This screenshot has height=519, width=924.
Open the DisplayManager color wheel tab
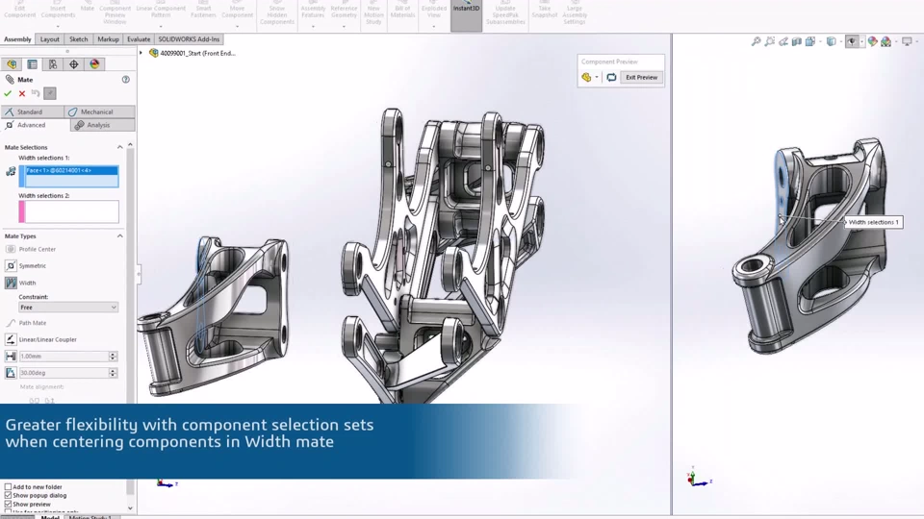94,64
